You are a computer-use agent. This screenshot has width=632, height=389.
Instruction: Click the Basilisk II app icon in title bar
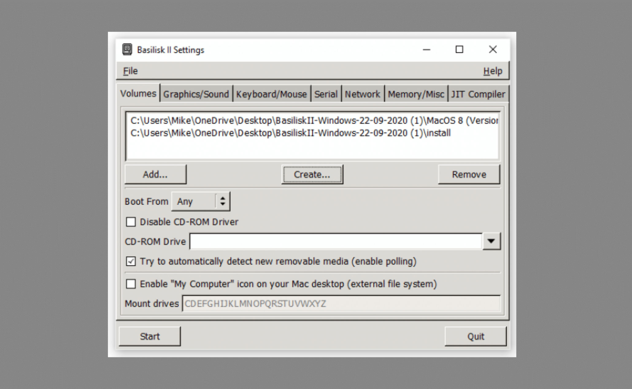coord(127,49)
